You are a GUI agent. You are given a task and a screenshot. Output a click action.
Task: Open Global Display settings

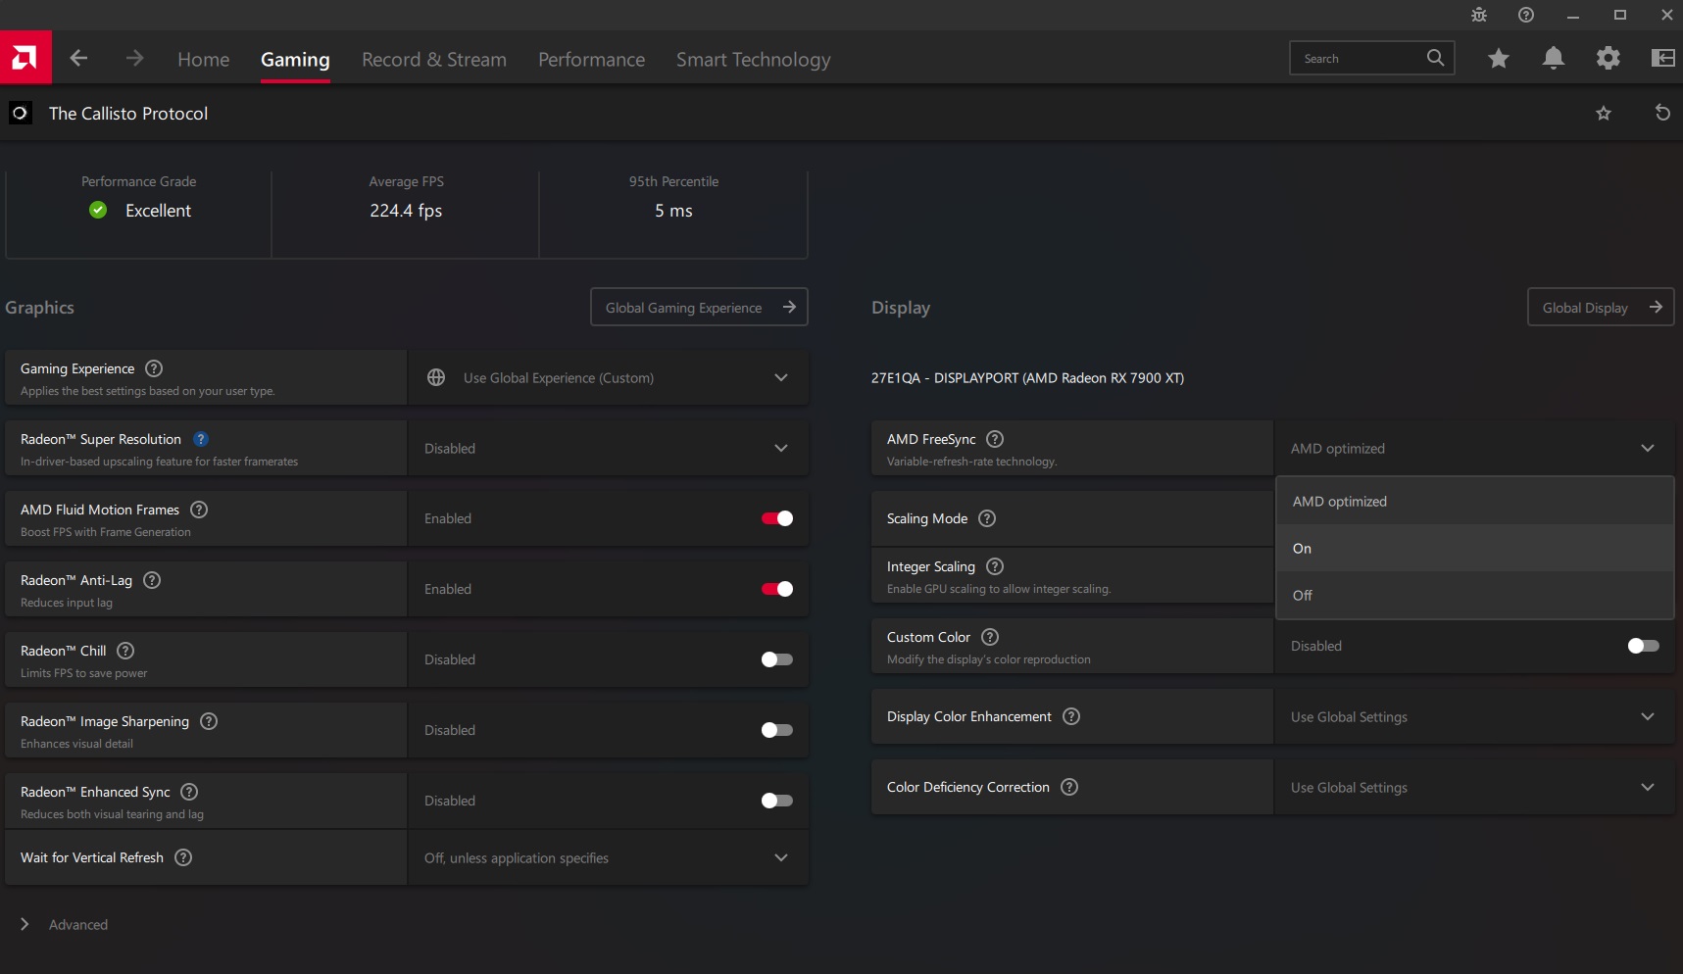[x=1601, y=308]
